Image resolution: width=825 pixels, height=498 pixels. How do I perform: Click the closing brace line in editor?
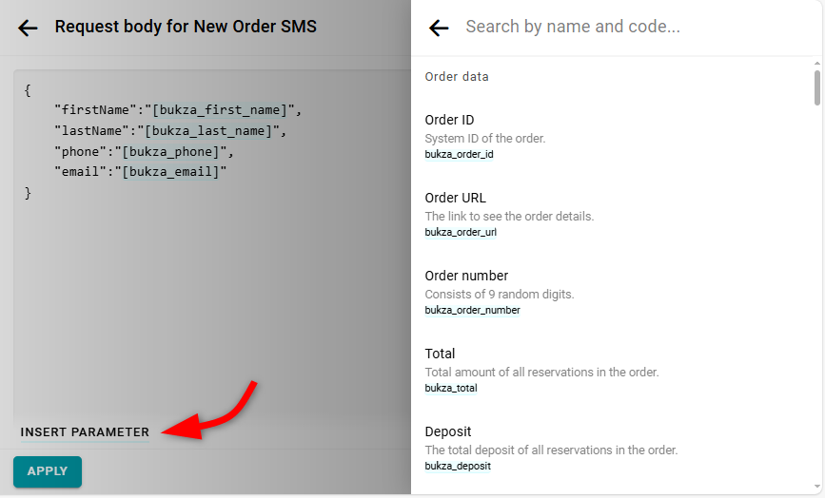(29, 193)
